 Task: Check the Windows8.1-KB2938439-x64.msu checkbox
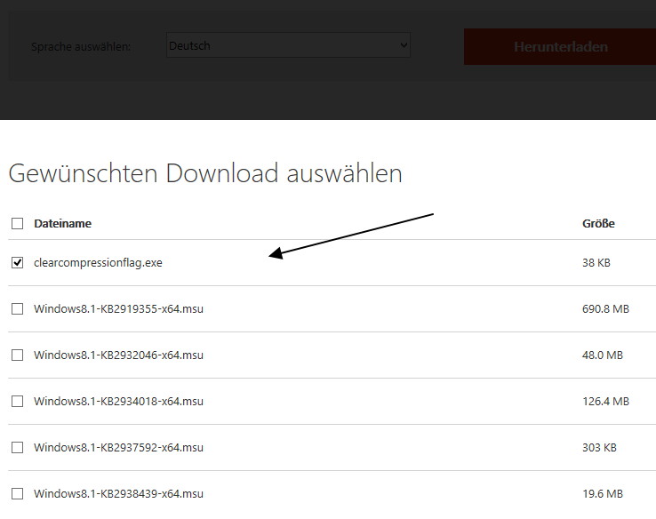(x=17, y=493)
